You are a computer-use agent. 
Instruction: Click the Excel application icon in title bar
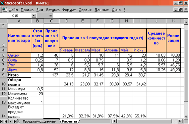click(x=2, y=3)
